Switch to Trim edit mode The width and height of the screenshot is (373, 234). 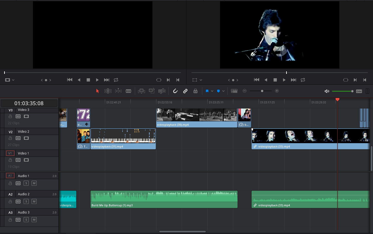coord(108,91)
